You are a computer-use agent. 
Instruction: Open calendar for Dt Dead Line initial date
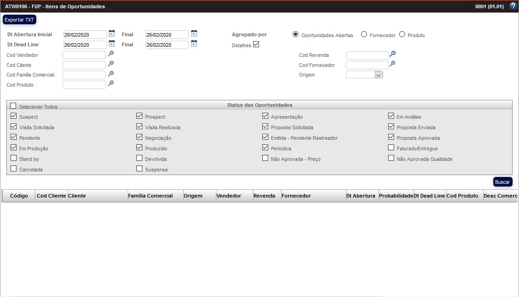coord(112,44)
